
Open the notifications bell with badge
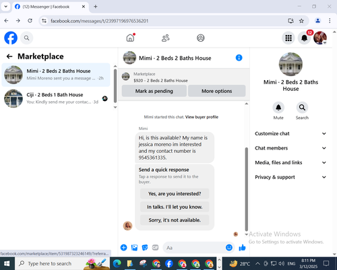point(305,38)
